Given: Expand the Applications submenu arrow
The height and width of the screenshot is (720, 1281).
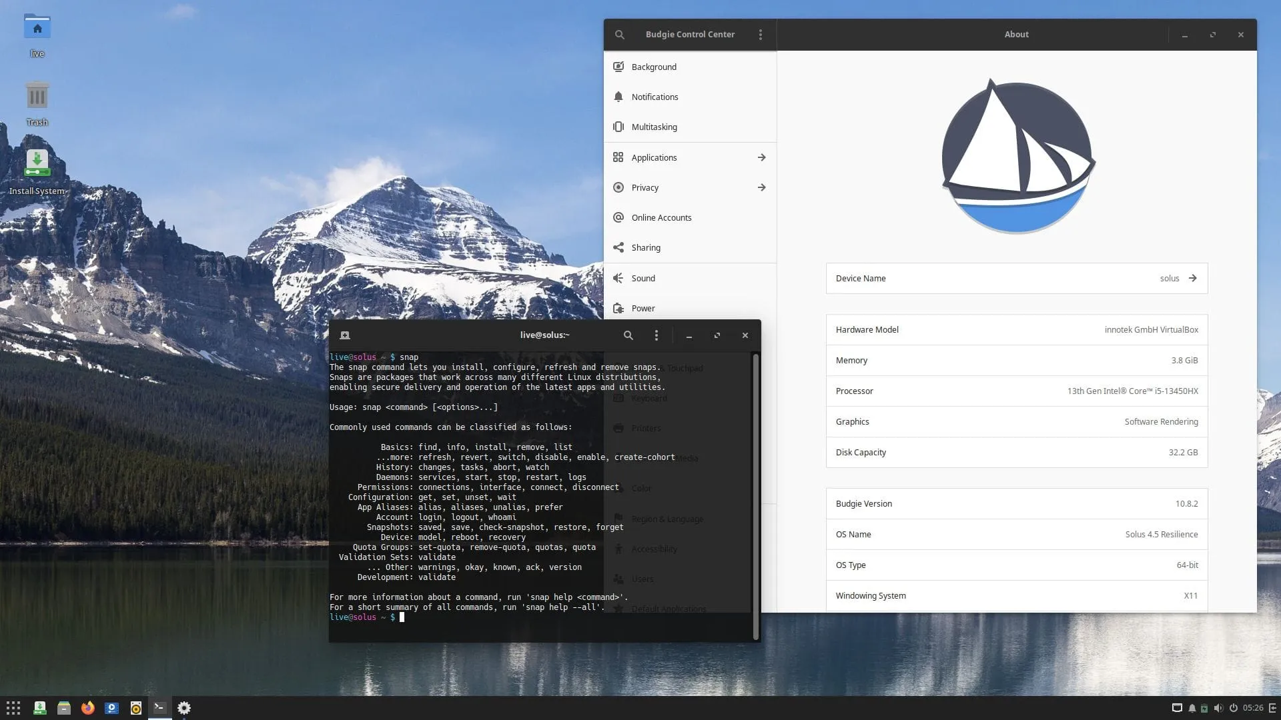Looking at the screenshot, I should [761, 157].
